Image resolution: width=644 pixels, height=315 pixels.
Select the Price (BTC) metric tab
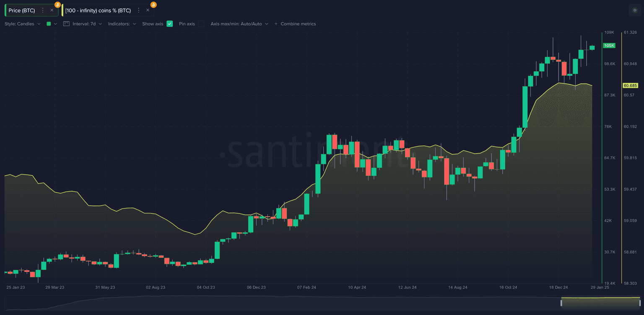click(x=21, y=10)
